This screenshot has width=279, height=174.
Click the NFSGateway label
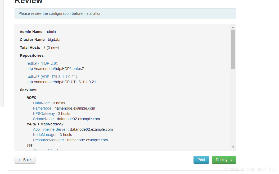coord(44,114)
